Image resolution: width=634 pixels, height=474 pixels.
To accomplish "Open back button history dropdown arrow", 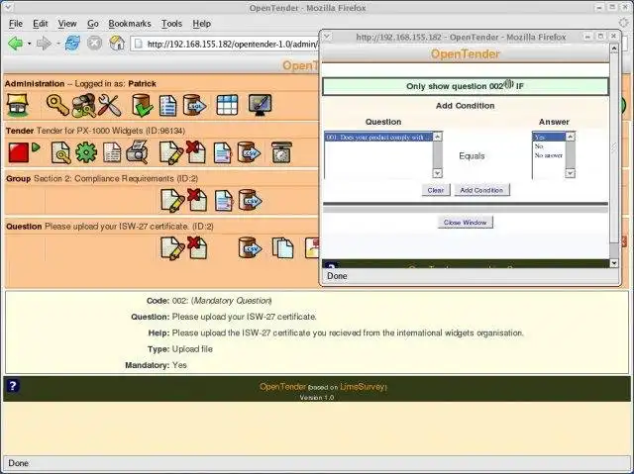I will pyautogui.click(x=29, y=44).
